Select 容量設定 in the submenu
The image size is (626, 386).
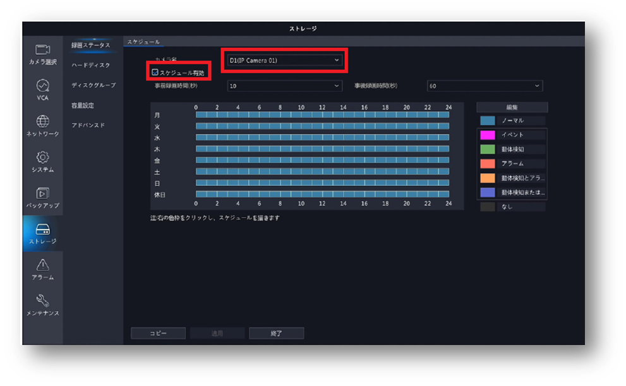(83, 105)
